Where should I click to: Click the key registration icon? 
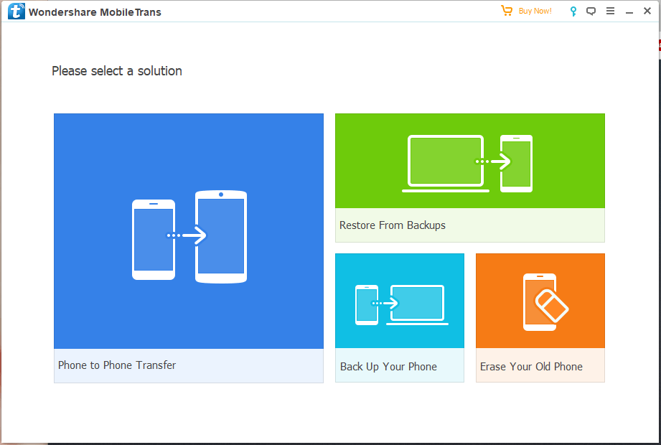572,11
